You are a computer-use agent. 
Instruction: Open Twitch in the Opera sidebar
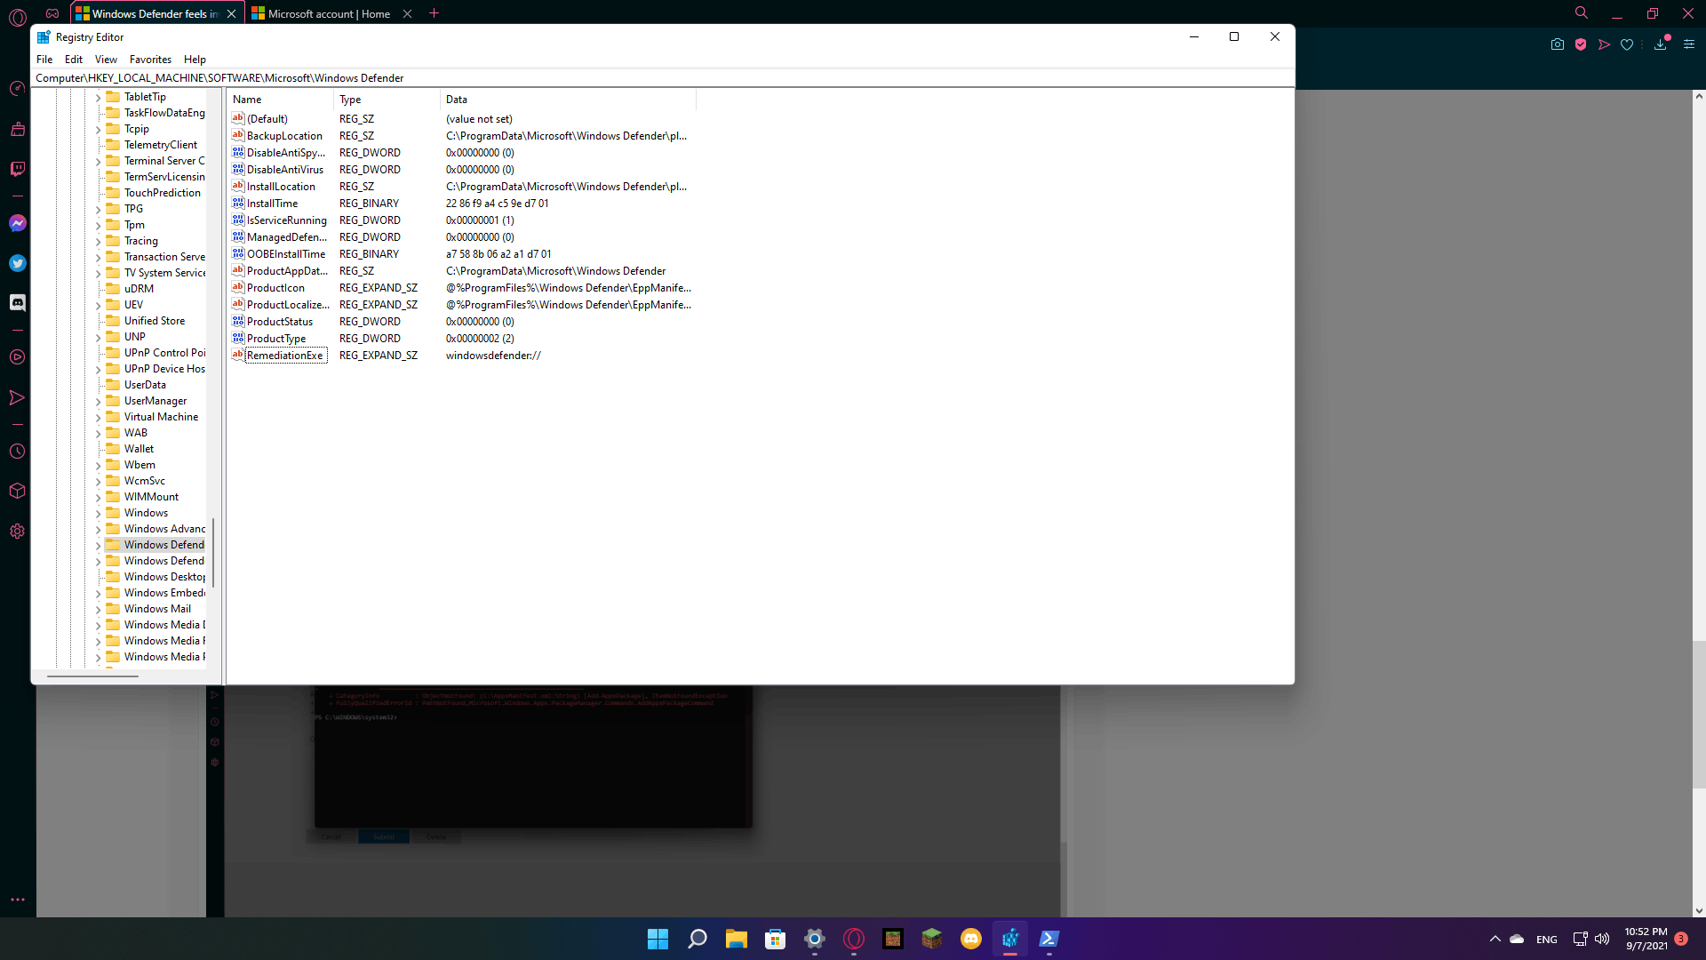coord(17,169)
